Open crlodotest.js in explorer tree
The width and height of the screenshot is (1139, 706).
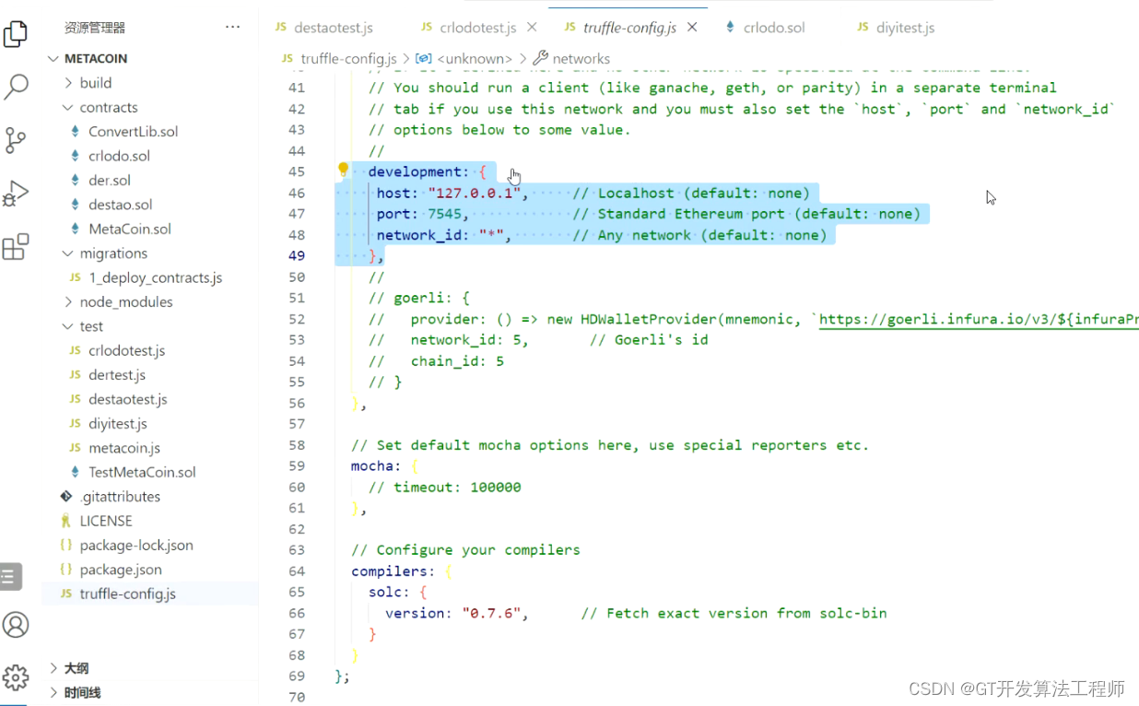[126, 351]
